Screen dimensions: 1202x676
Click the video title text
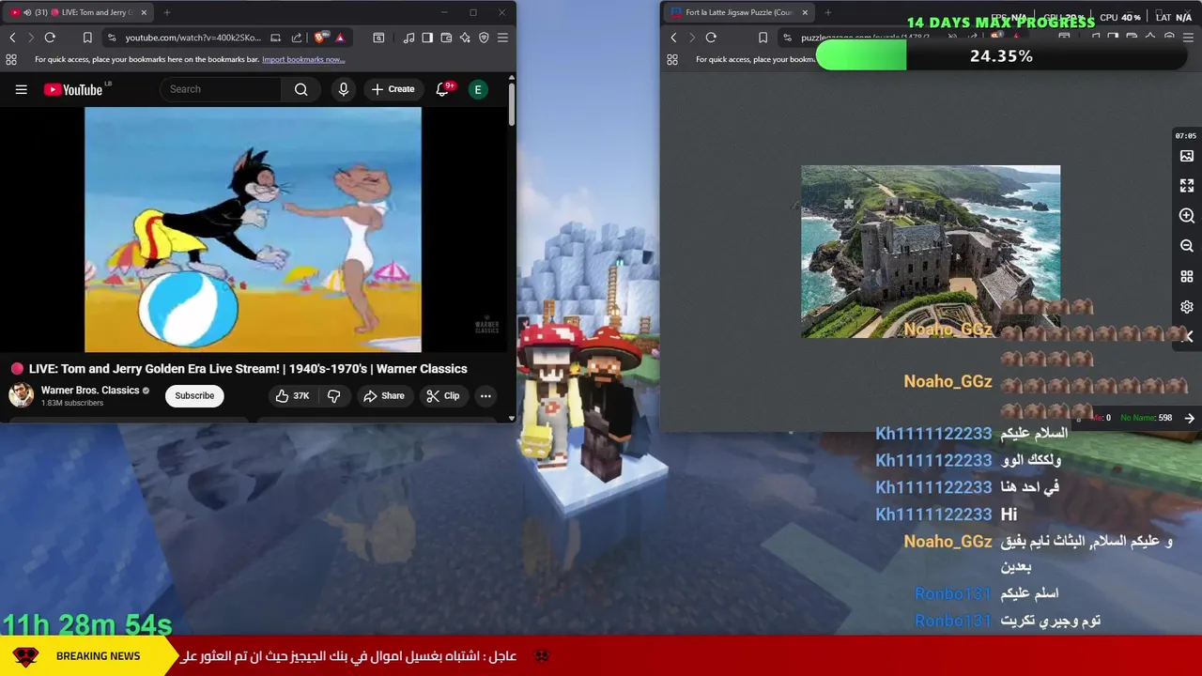248,369
